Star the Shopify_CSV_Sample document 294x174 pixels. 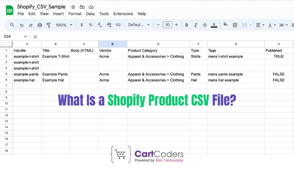(x=73, y=7)
